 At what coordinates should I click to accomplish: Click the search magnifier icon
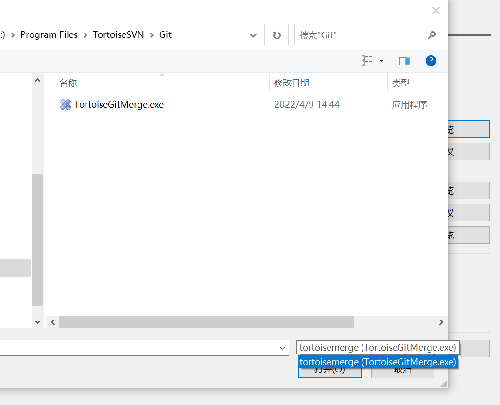click(x=431, y=35)
